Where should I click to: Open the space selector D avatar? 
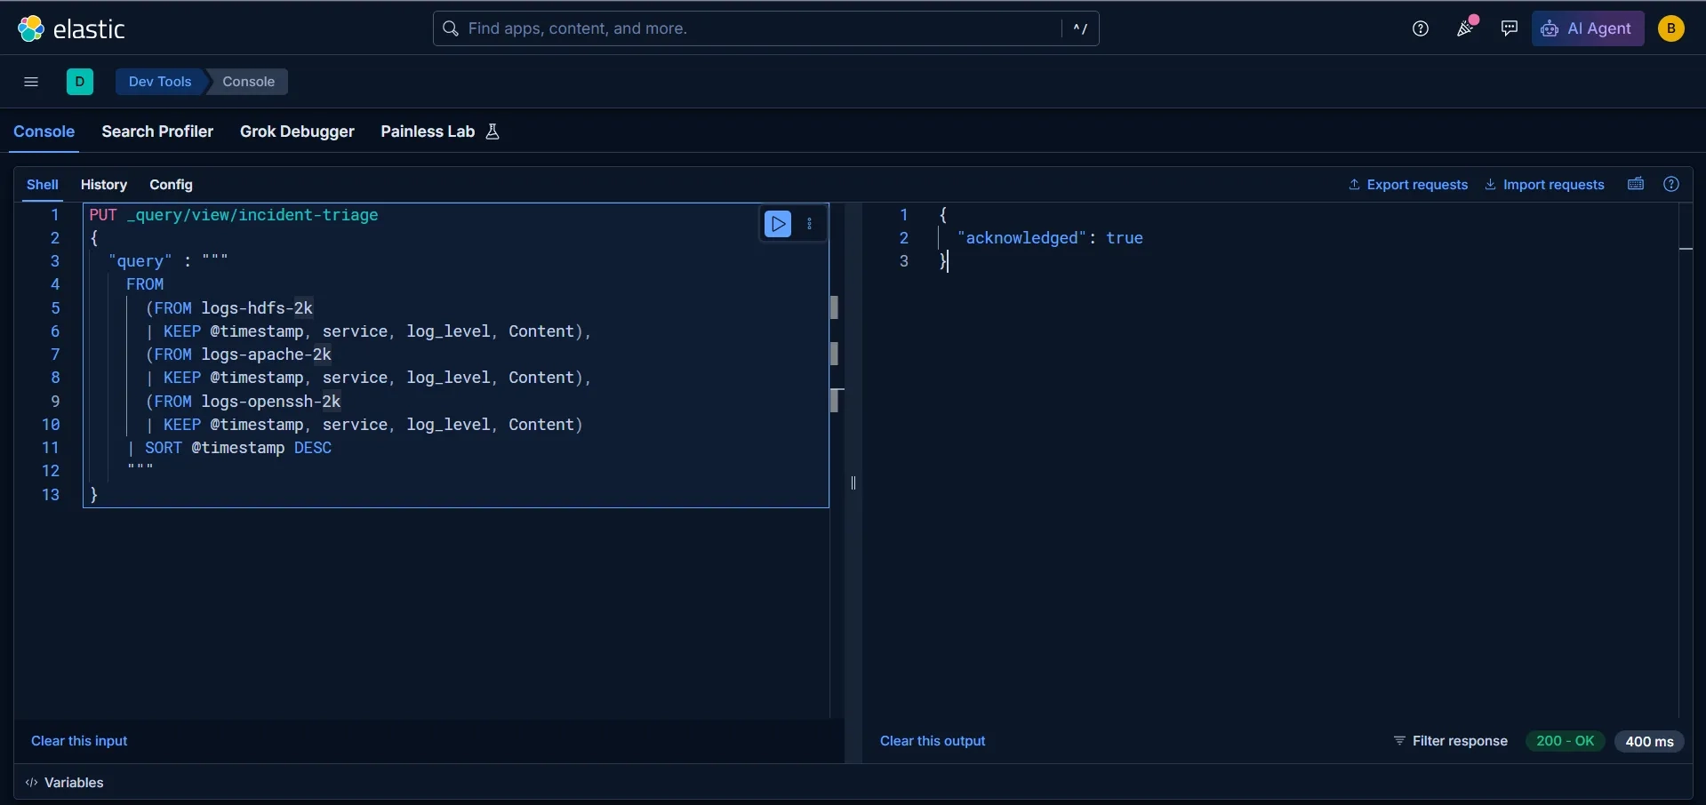(x=80, y=82)
